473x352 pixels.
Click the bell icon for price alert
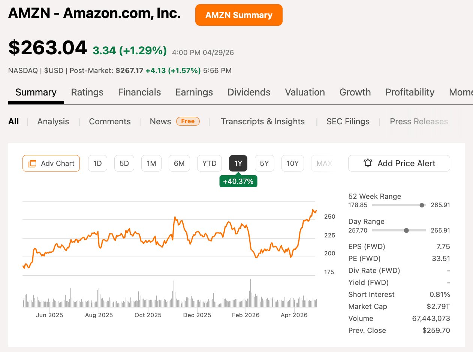[368, 163]
